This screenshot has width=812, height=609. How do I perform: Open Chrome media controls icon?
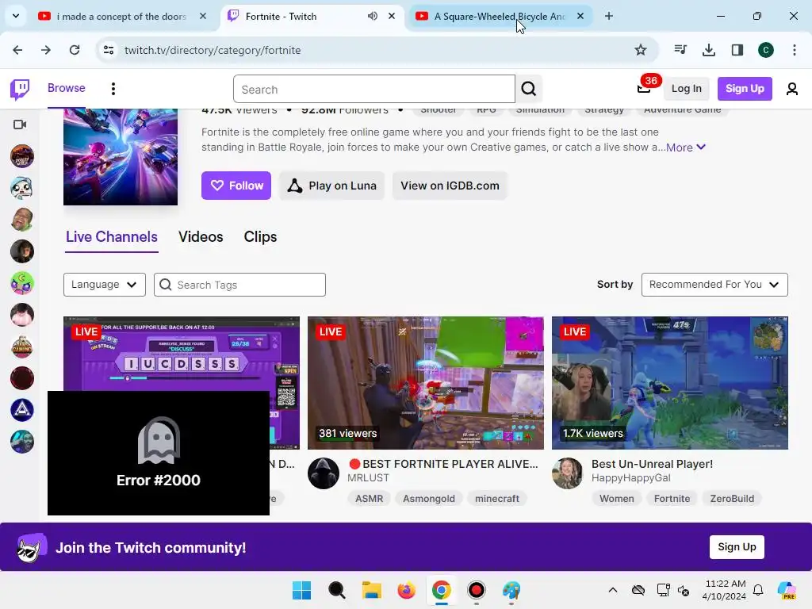click(680, 50)
